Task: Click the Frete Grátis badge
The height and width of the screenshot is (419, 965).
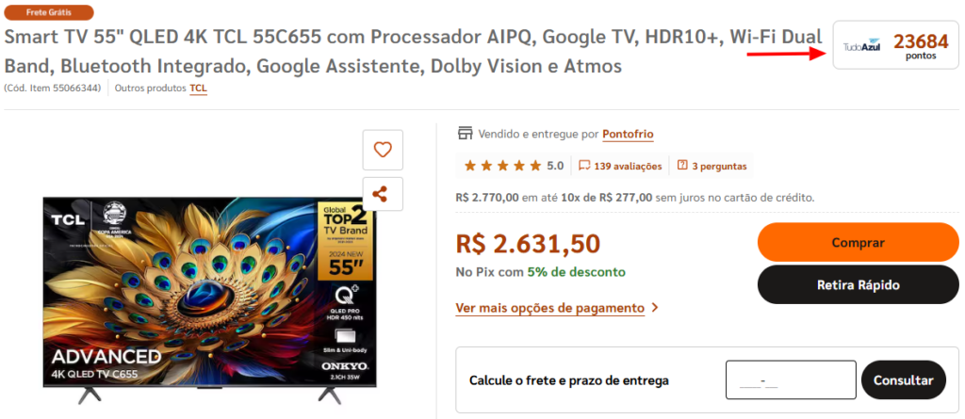Action: coord(49,12)
